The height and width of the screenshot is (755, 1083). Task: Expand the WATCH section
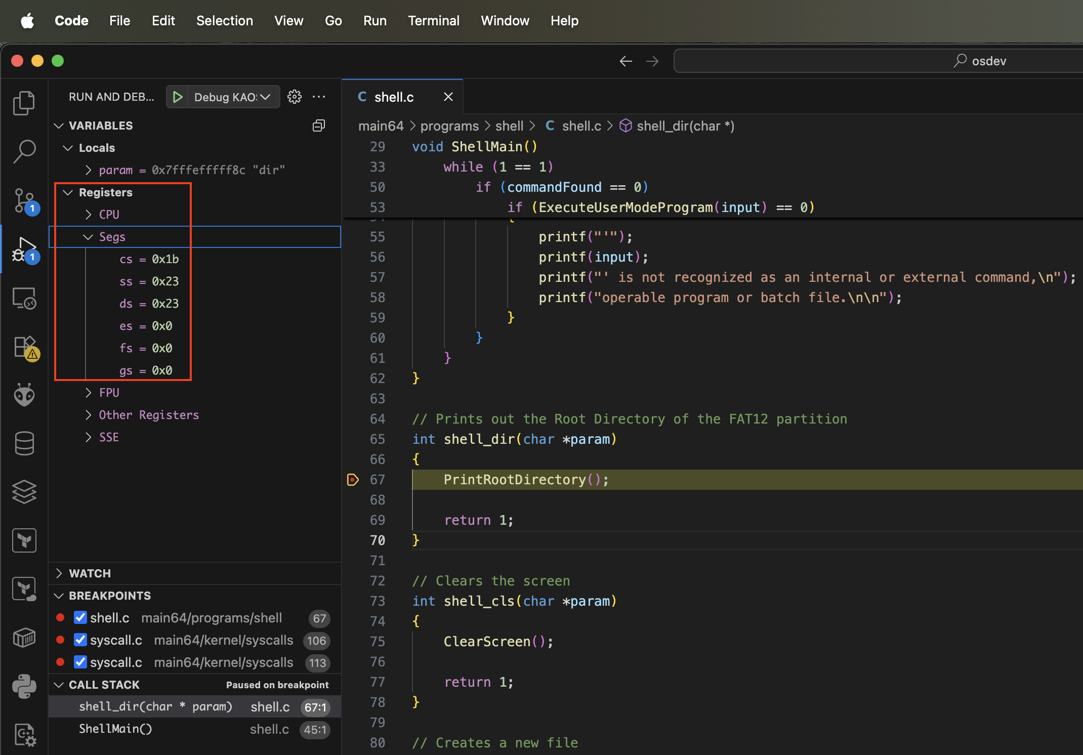click(59, 573)
